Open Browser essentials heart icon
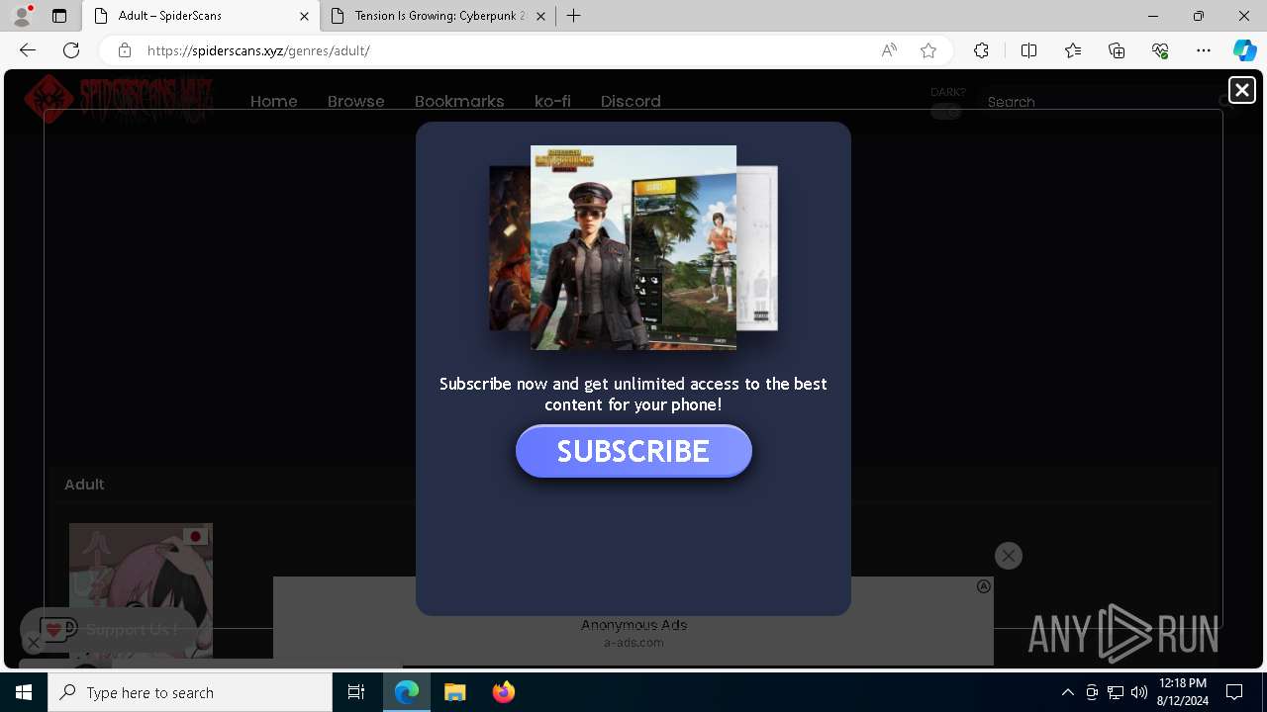The image size is (1267, 712). (1160, 50)
